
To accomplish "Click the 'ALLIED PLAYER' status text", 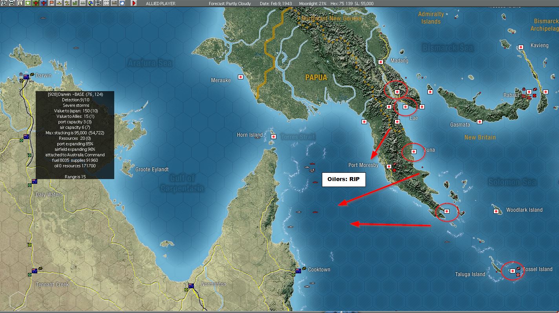I will coord(161,4).
